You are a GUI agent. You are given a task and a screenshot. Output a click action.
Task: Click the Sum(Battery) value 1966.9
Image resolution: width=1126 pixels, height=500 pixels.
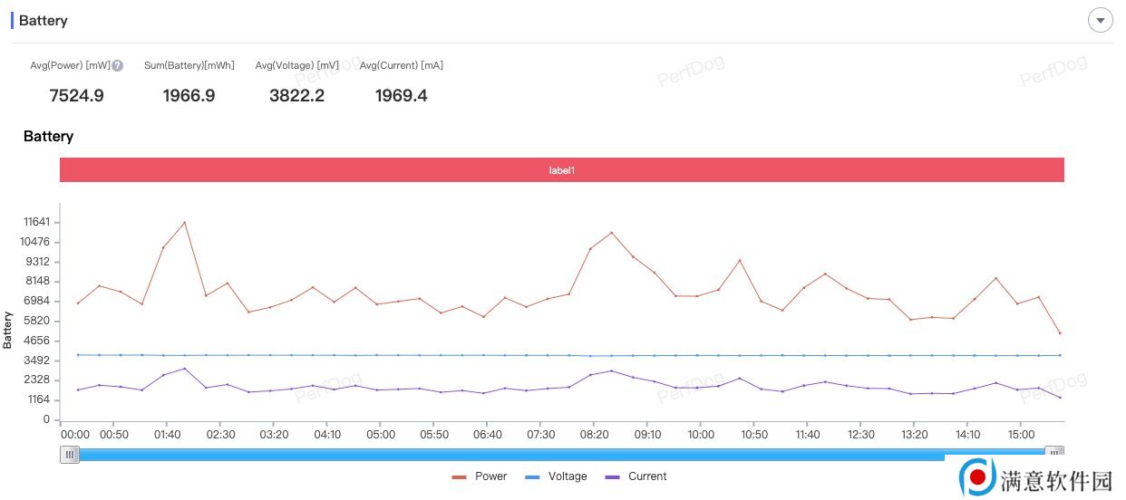189,96
